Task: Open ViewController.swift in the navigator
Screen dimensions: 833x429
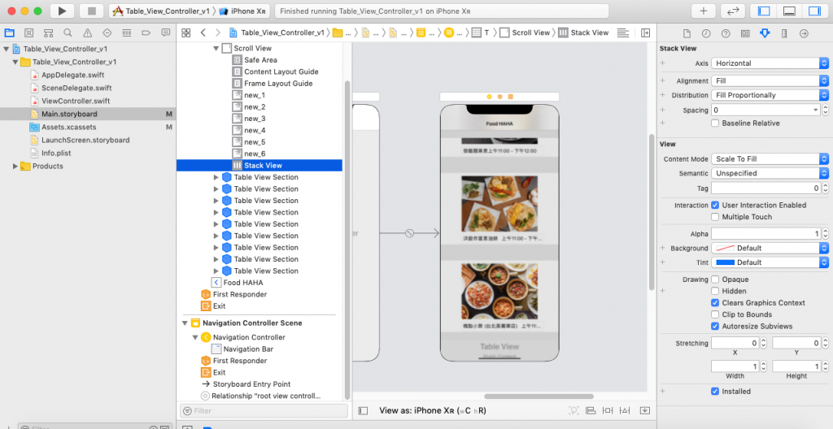Action: coord(76,101)
